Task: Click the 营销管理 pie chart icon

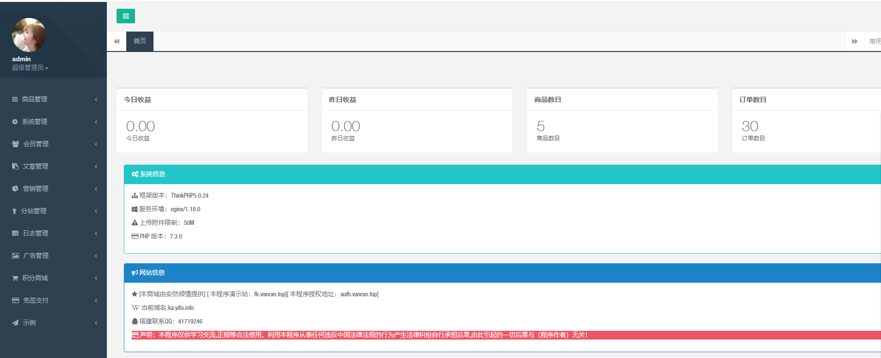Action: coord(16,188)
